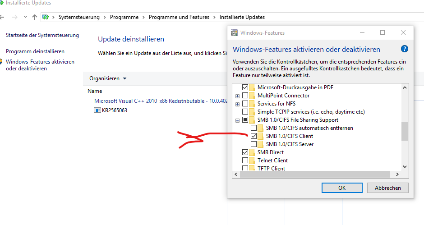Click folder icon beside Simple TCPIP services
This screenshot has width=424, height=225.
[x=252, y=112]
